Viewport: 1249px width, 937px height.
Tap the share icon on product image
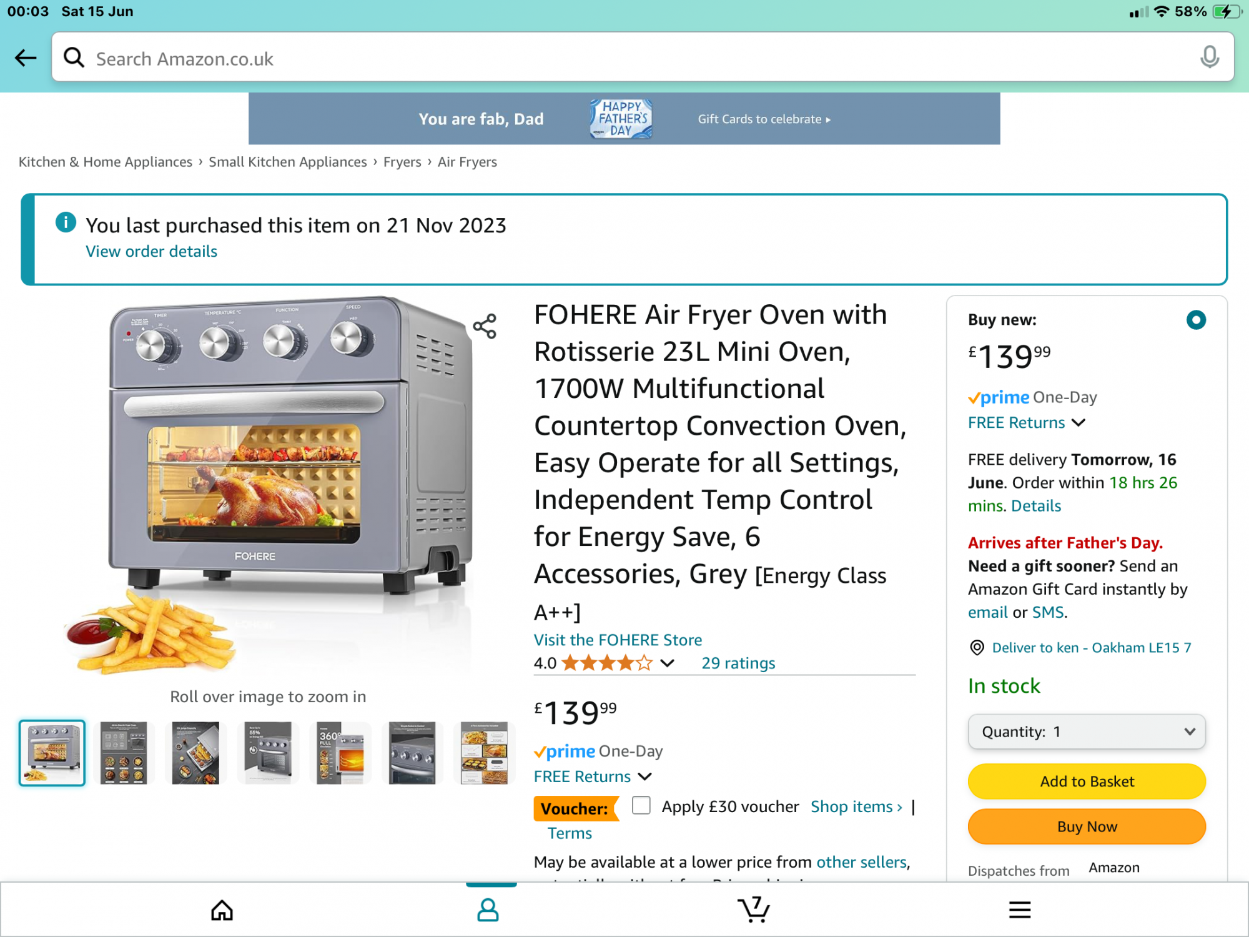coord(485,326)
